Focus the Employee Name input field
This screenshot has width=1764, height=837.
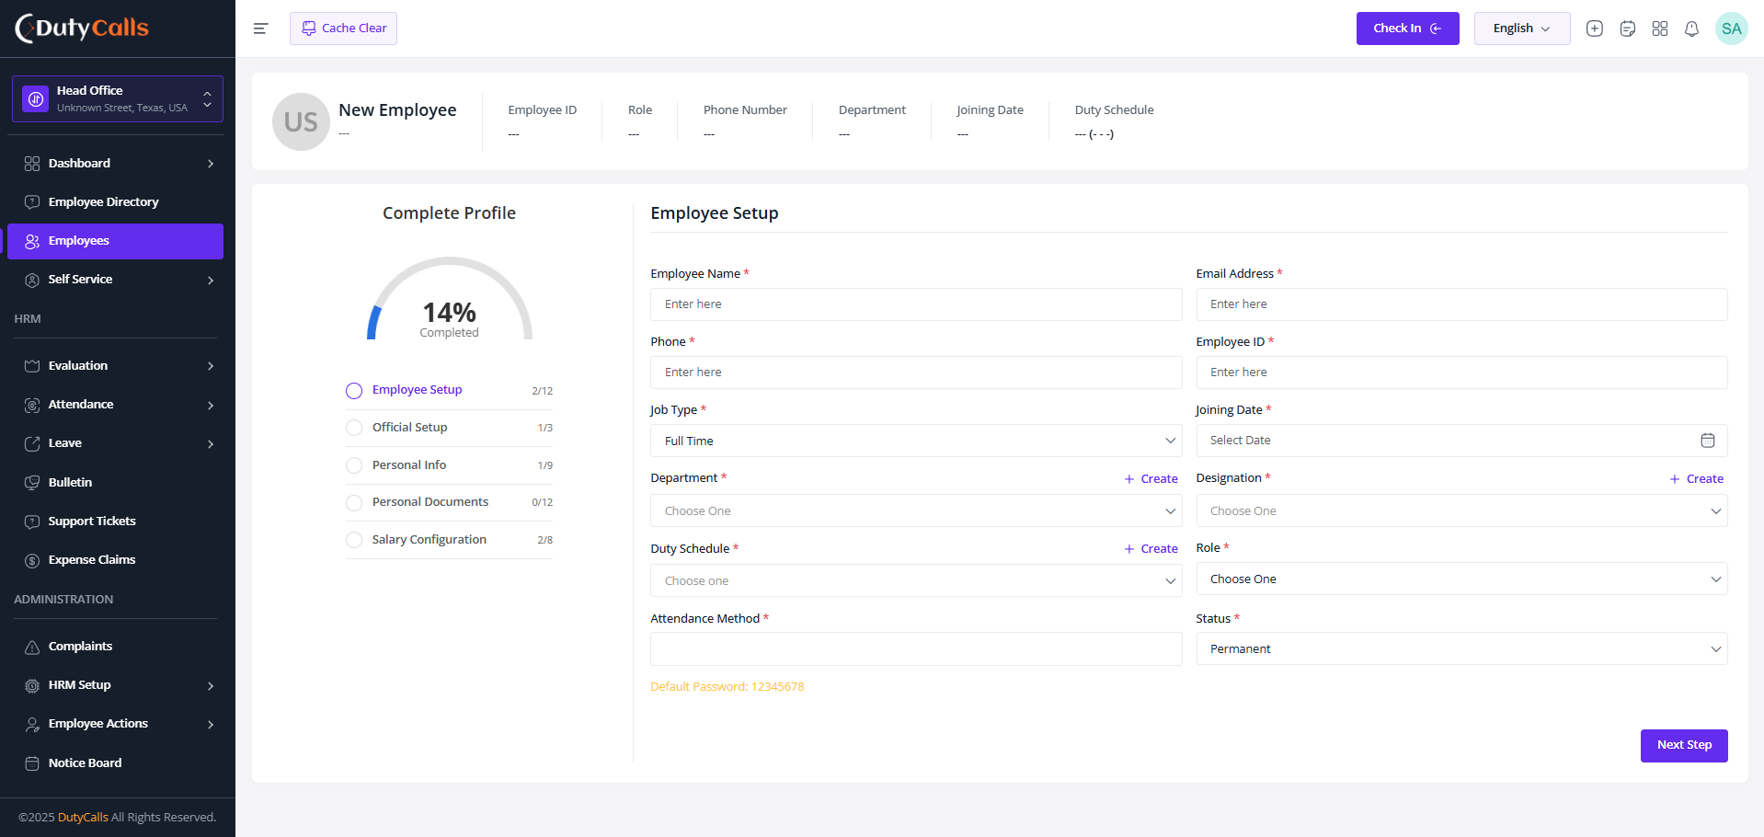916,304
